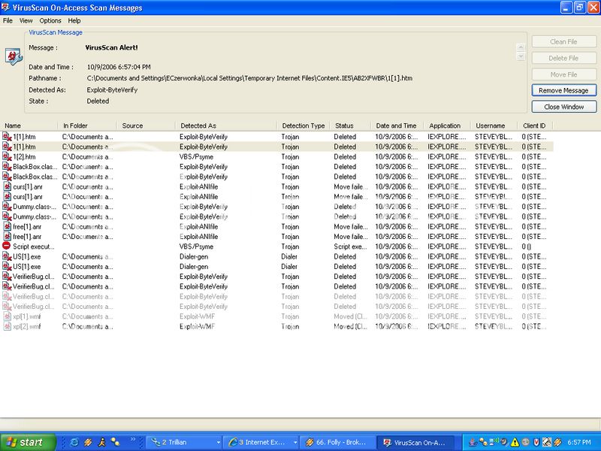Sort by the Date and Time column header

point(397,126)
